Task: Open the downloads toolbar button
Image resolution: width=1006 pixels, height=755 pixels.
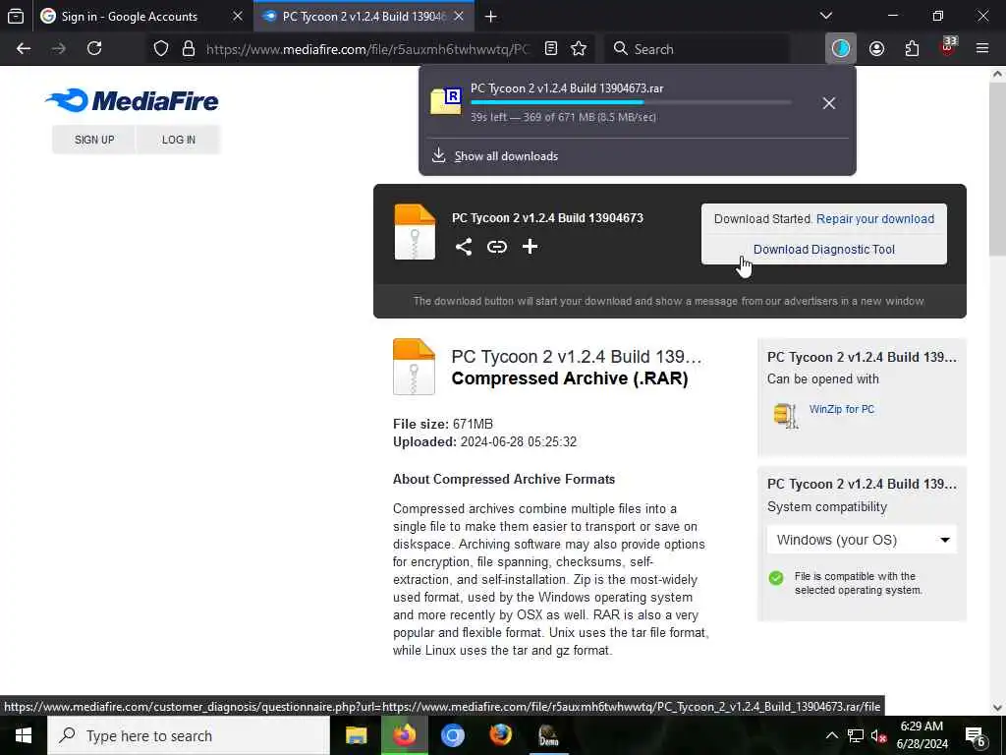Action: (841, 49)
